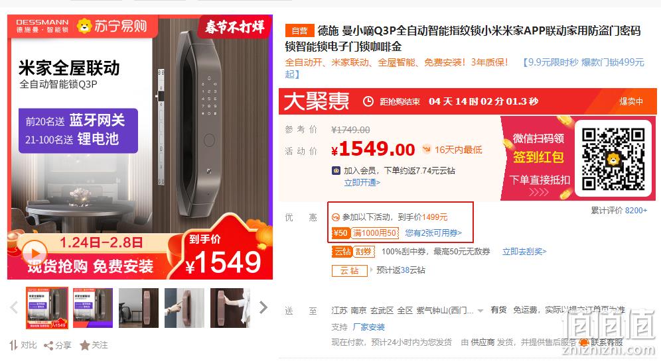Click 立即去刮奖 link
This screenshot has height=361, width=661.
[524, 252]
